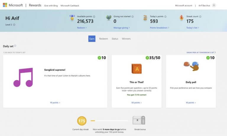Click the This or That? title
Viewport: 227px width, 136px height.
(137, 82)
